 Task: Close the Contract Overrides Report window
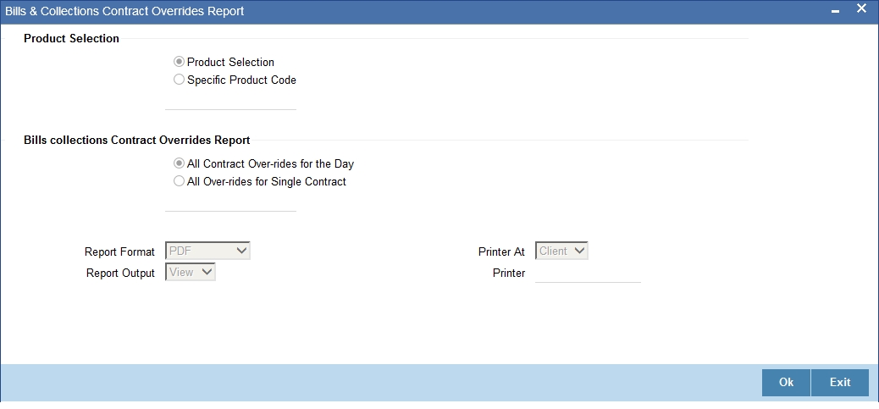862,9
